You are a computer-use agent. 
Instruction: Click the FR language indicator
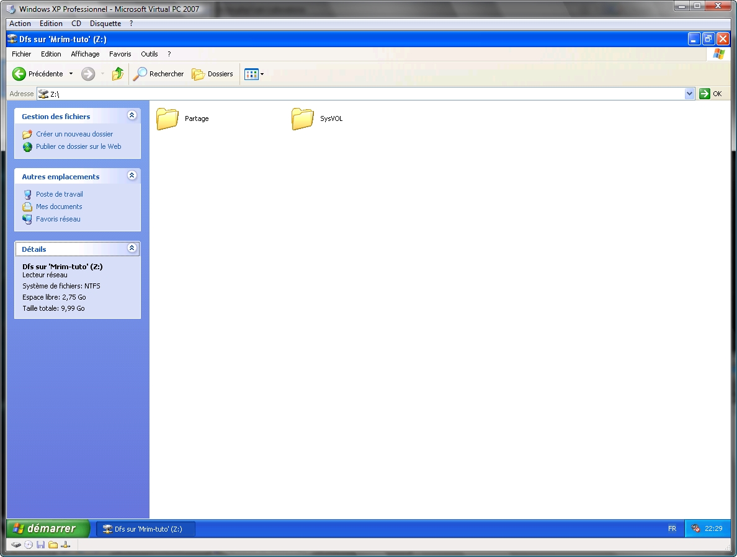(x=672, y=529)
